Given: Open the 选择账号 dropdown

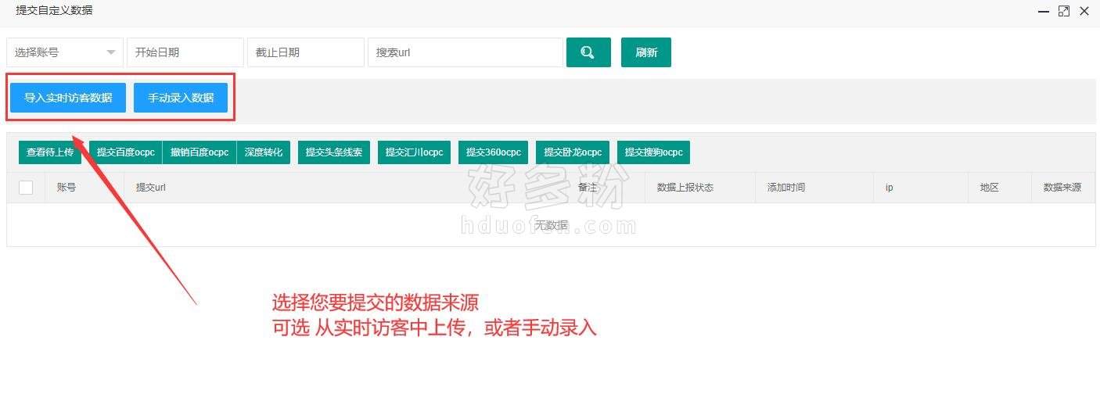Looking at the screenshot, I should point(65,52).
